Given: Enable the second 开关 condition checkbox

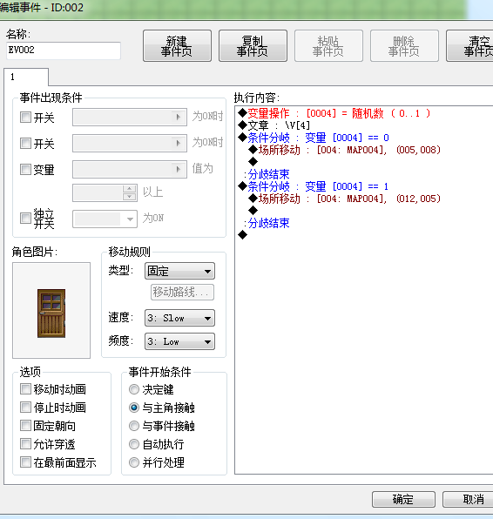Looking at the screenshot, I should [x=25, y=143].
